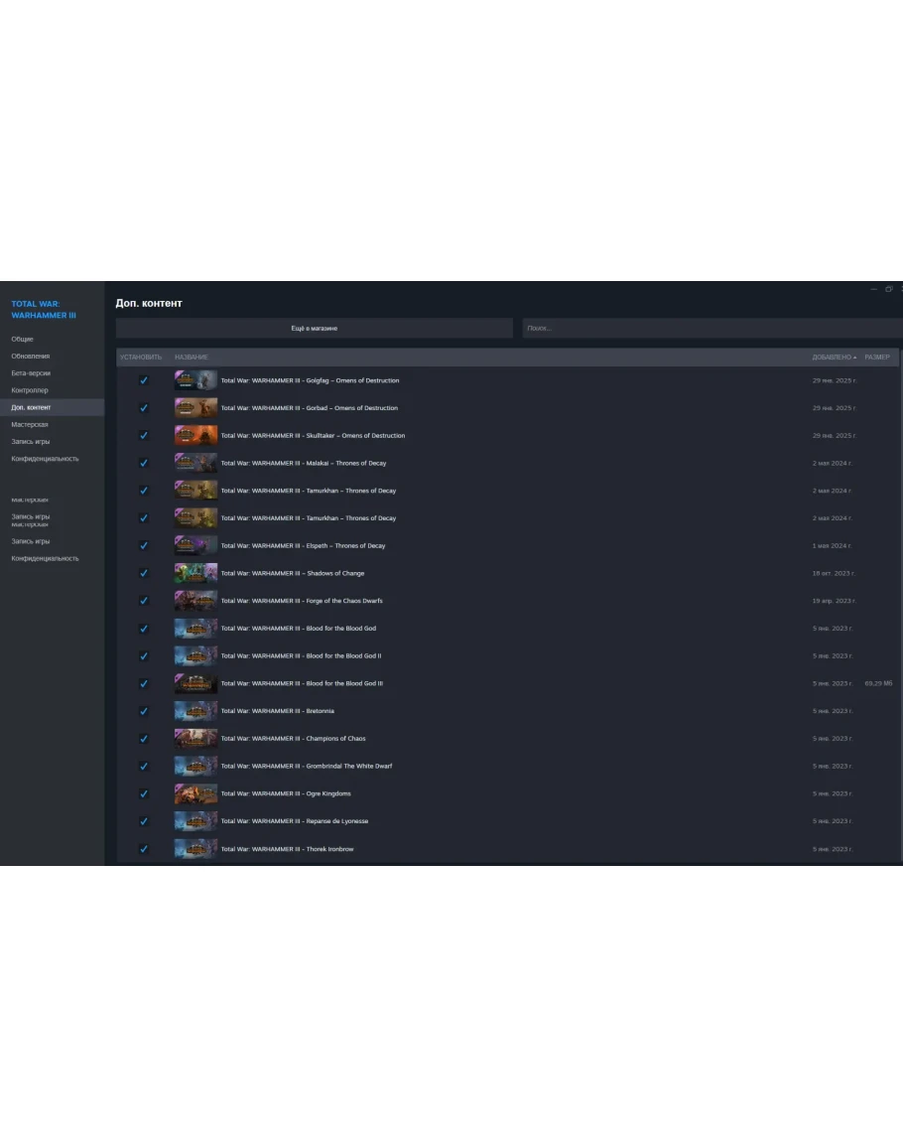Open the Контроллер settings section

pyautogui.click(x=30, y=390)
